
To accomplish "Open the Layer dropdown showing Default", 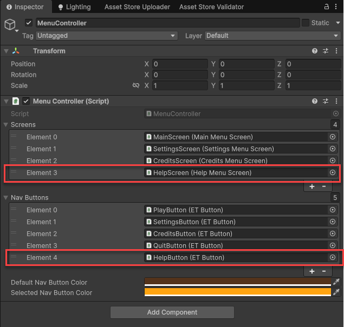I will [272, 36].
